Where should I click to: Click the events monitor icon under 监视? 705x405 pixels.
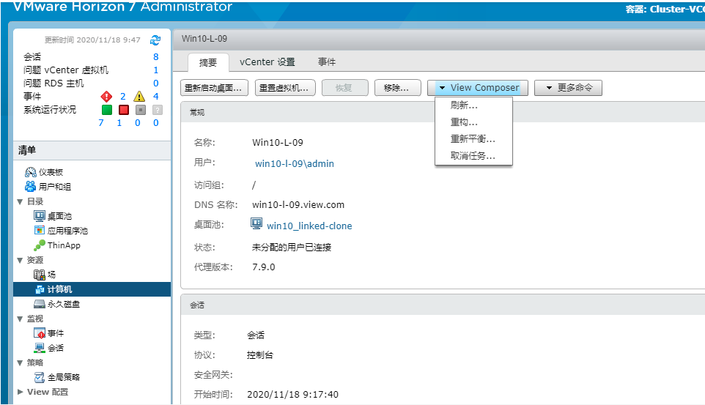click(x=40, y=333)
